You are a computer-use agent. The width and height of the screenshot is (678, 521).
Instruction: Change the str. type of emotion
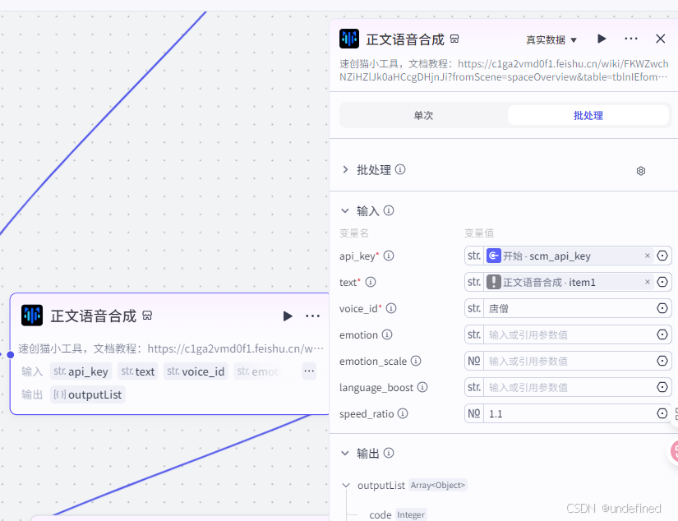tap(474, 334)
